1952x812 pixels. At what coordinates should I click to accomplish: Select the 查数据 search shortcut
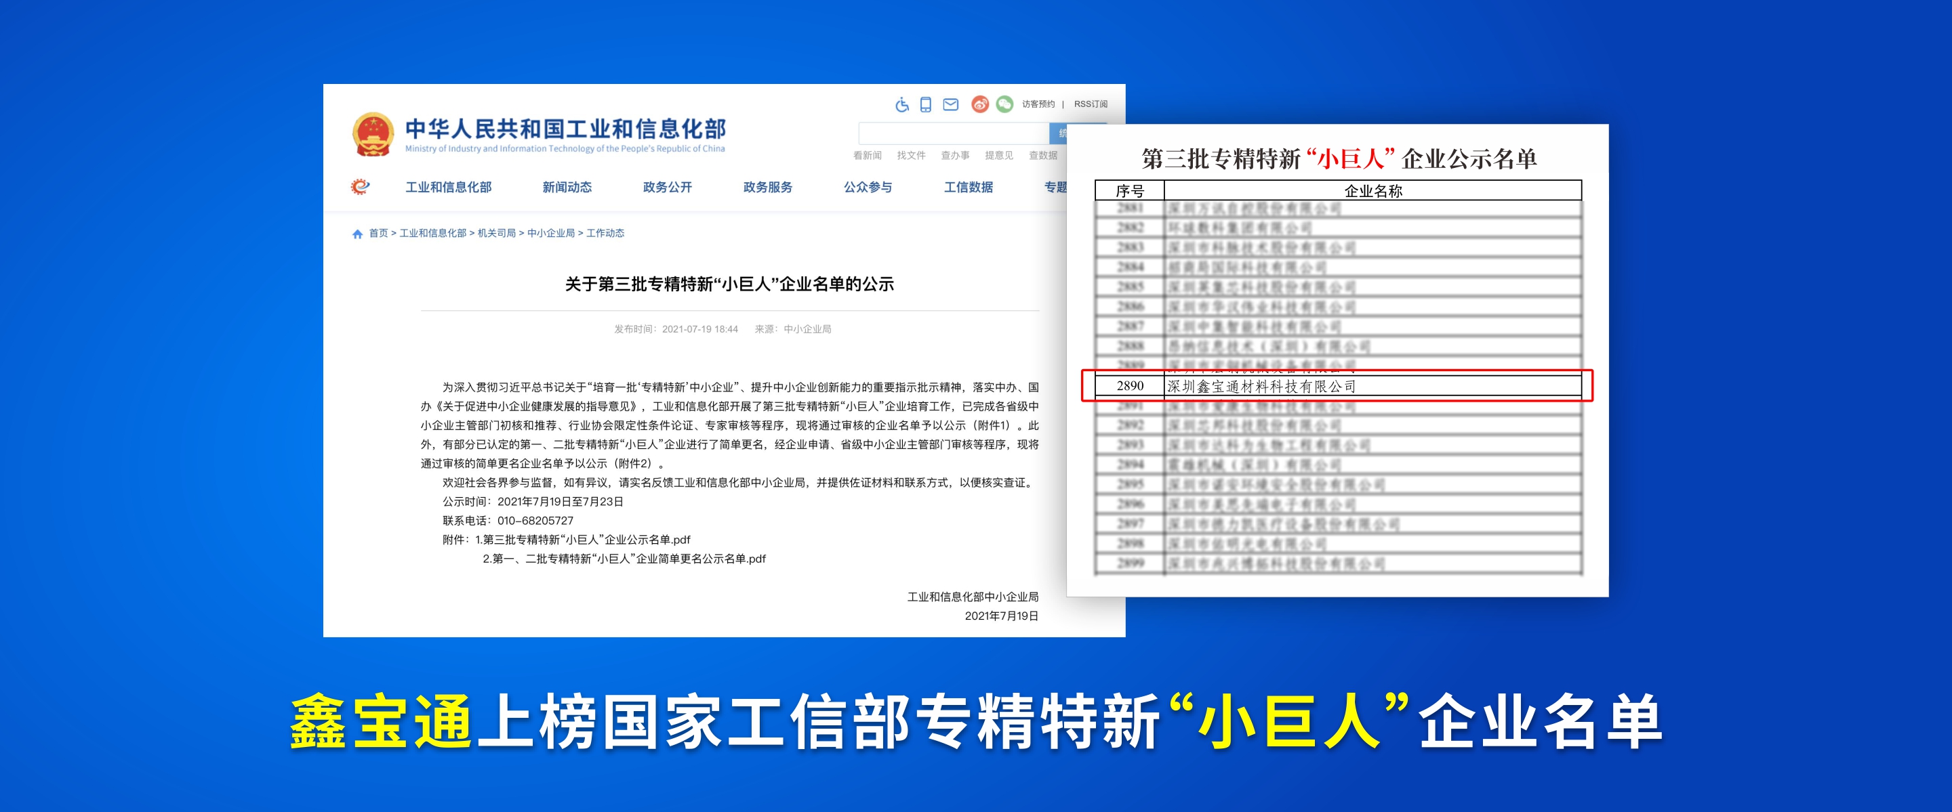(x=1042, y=155)
